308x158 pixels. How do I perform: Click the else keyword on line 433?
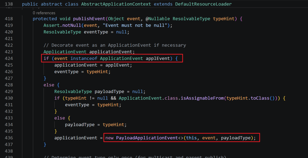coord(60,118)
